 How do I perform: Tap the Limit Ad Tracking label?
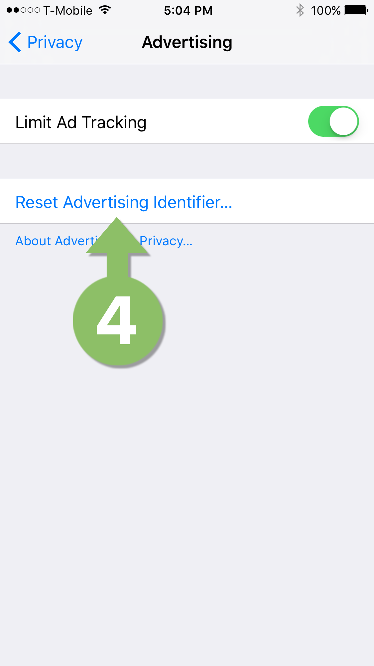(81, 122)
